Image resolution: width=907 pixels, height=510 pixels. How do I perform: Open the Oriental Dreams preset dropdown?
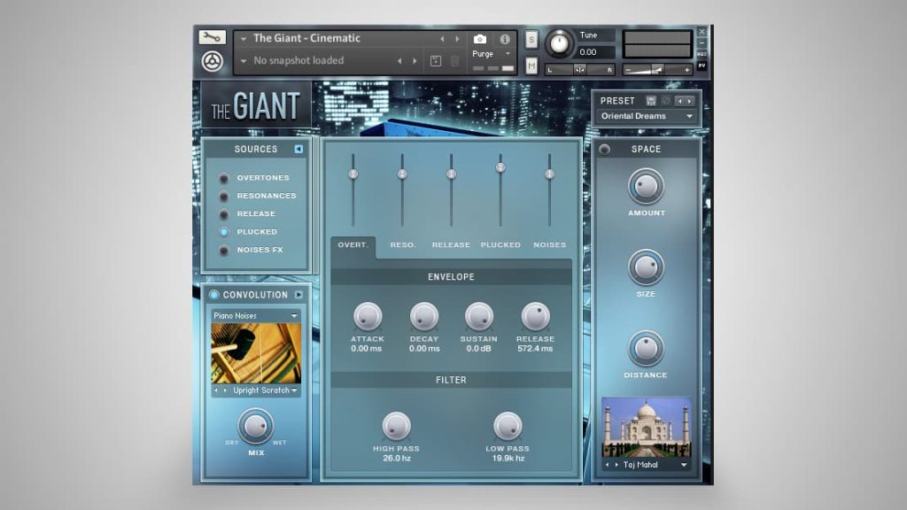(646, 116)
